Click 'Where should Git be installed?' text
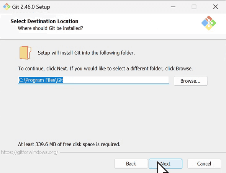Screen dimensions: 226x173 [51, 28]
